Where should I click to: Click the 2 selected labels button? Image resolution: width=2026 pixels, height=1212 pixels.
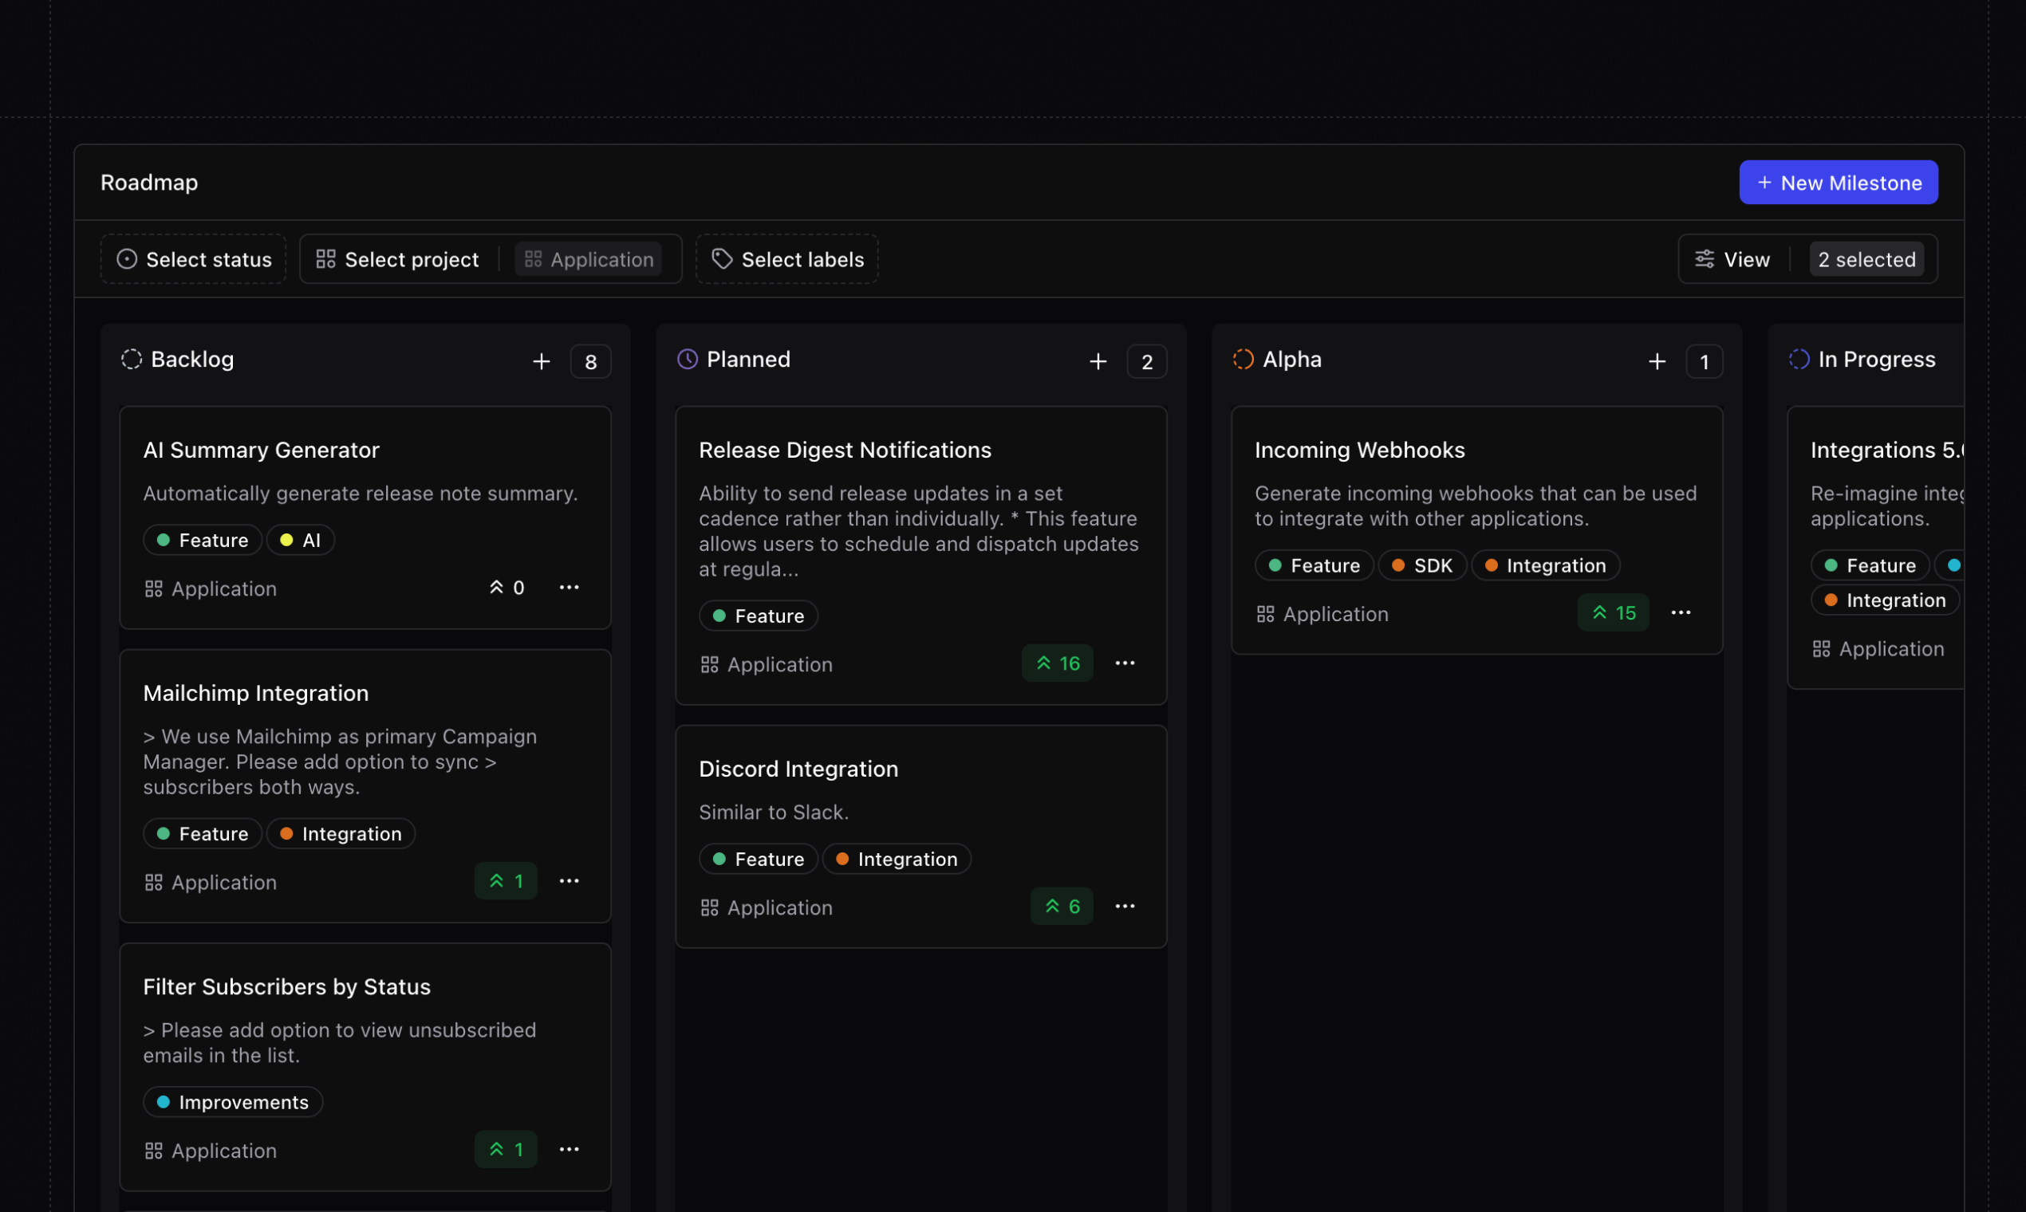(x=1867, y=259)
